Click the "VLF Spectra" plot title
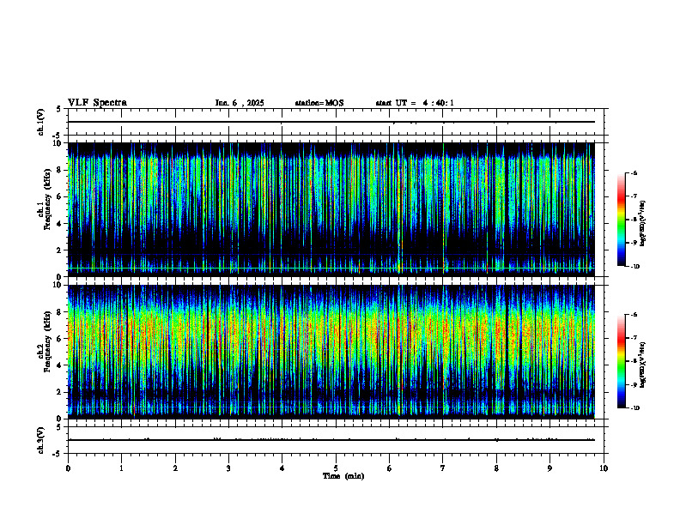Viewport: 680px width, 525px height. (97, 103)
